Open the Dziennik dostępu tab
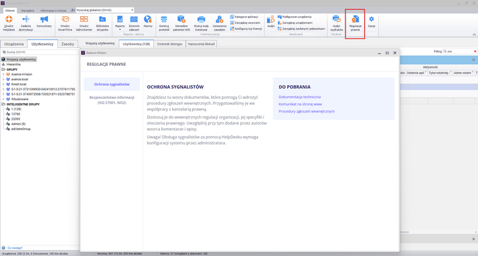This screenshot has height=256, width=478. (170, 44)
